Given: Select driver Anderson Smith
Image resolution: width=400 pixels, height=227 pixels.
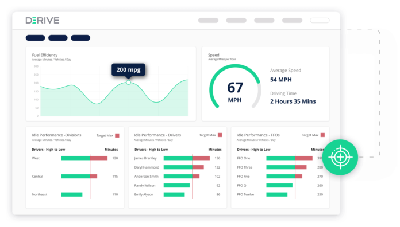Looking at the screenshot, I should 147,177.
